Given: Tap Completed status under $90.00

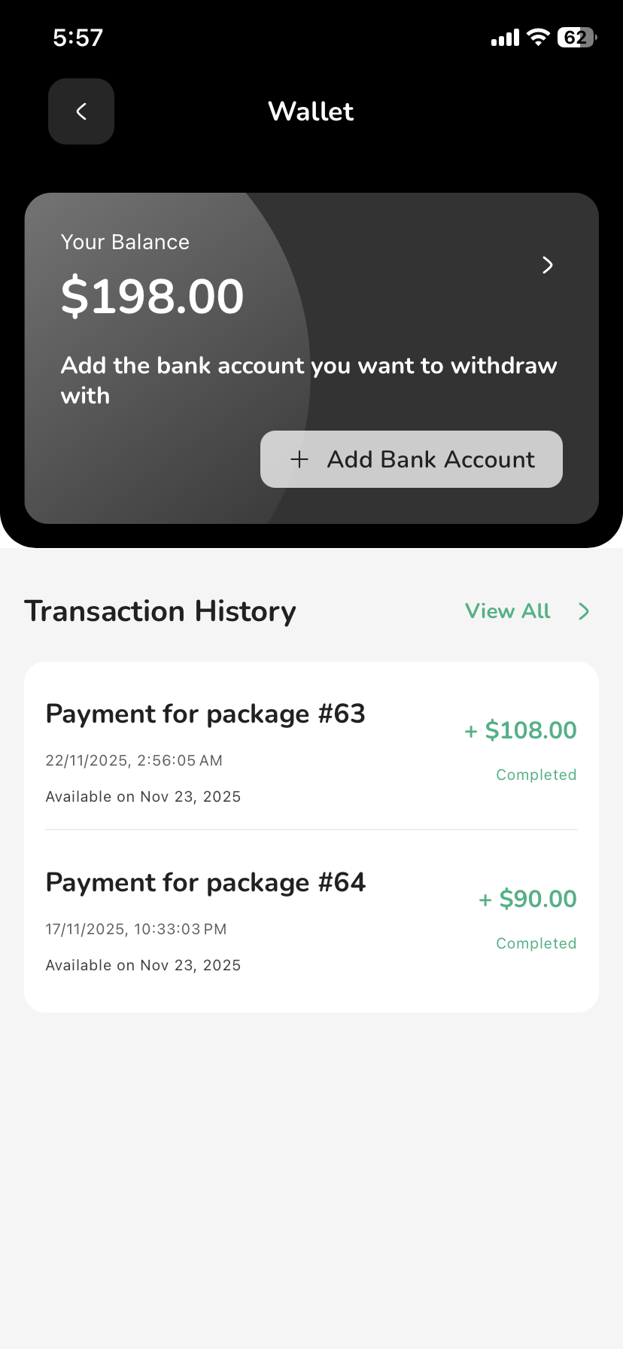Looking at the screenshot, I should [536, 943].
